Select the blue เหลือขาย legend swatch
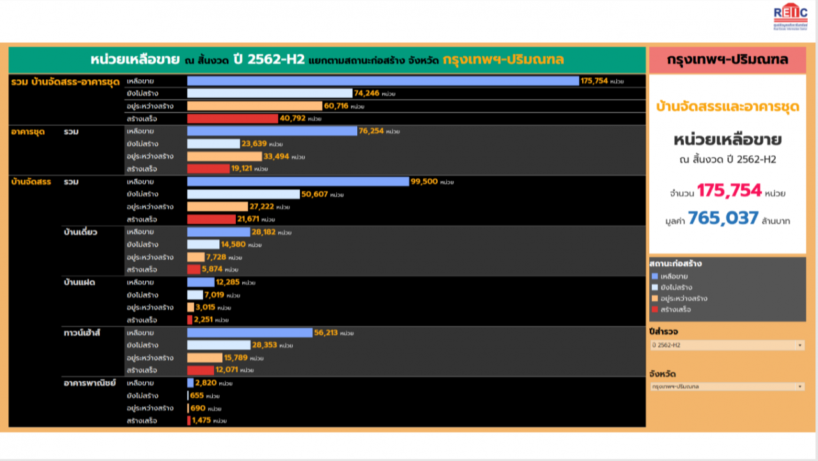818x461 pixels. (x=654, y=276)
